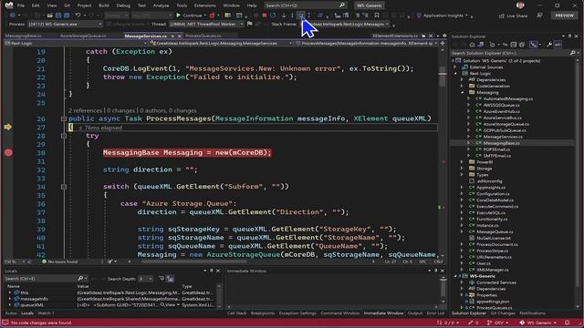584x328 pixels.
Task: Click the Bookmark icon in the toolbar
Action: [377, 15]
